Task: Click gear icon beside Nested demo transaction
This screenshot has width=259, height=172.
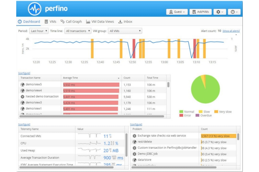Action: point(22,97)
